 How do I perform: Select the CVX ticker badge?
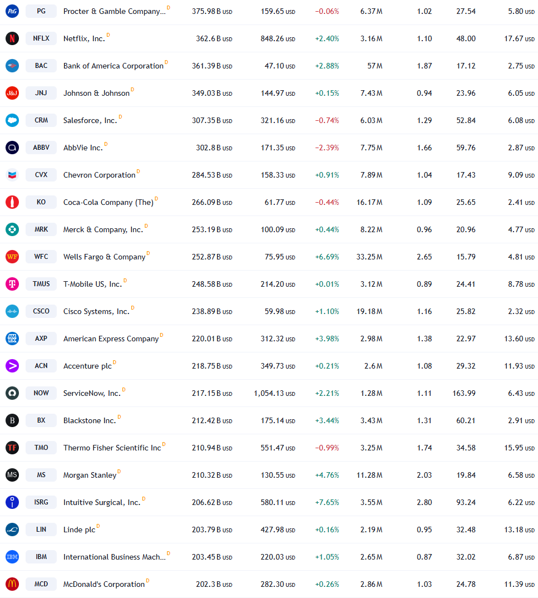coord(41,175)
